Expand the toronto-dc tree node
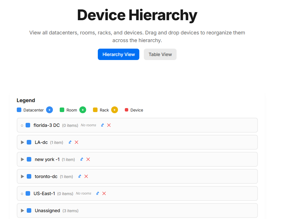The height and width of the screenshot is (219, 290). click(22, 176)
